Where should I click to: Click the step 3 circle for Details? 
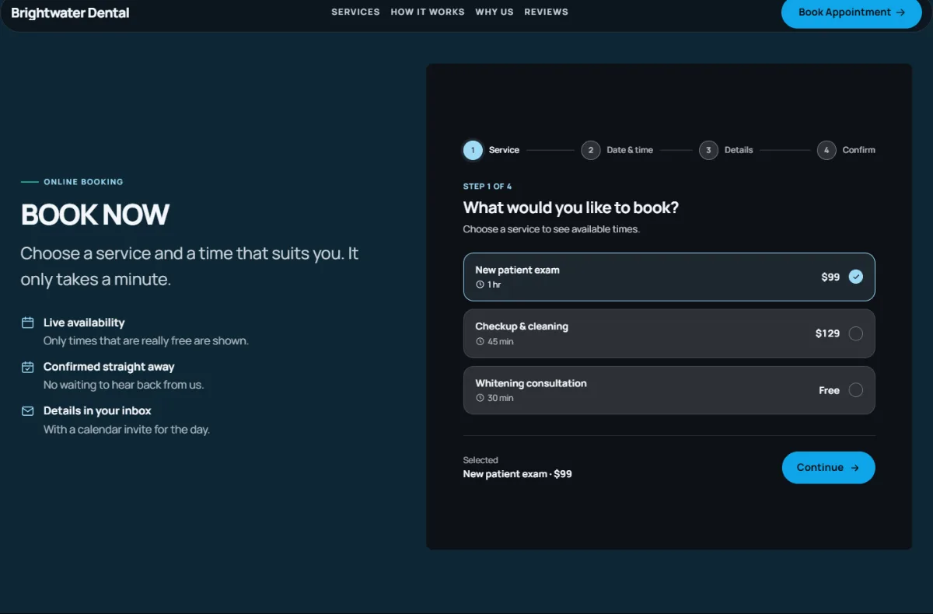[708, 150]
